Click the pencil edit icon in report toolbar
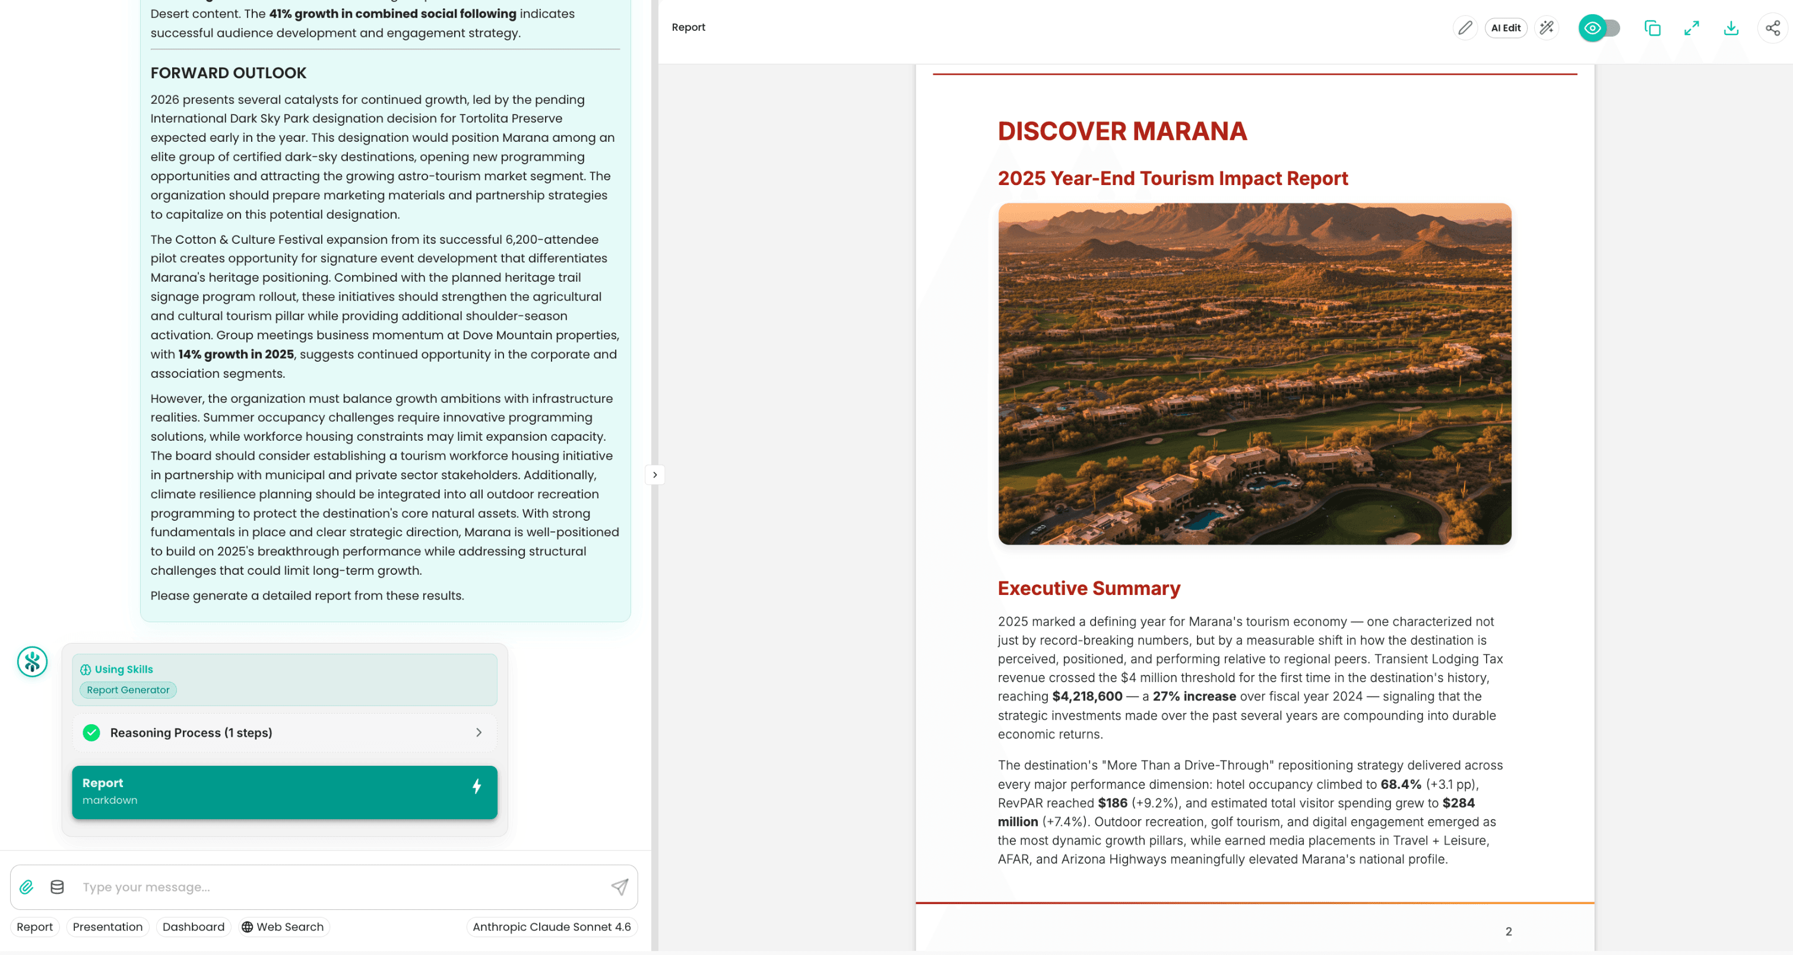The image size is (1793, 955). (x=1465, y=28)
